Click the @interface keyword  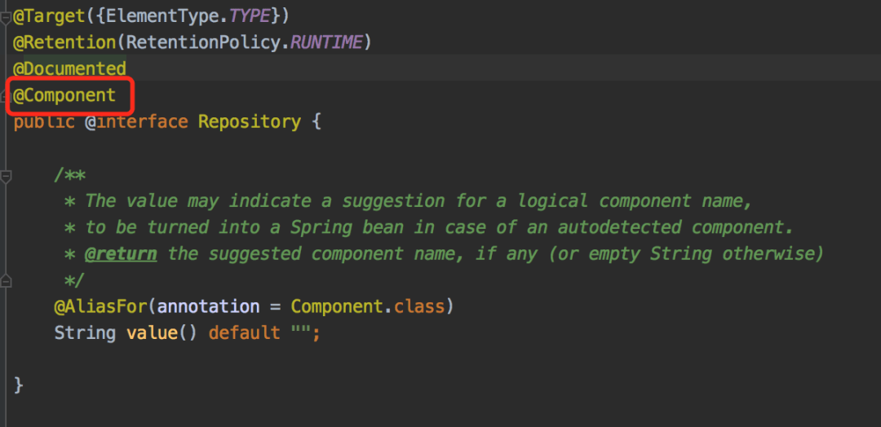point(136,122)
